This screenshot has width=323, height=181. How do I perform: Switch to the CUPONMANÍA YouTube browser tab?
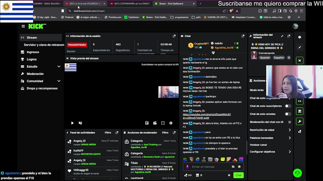pos(130,4)
